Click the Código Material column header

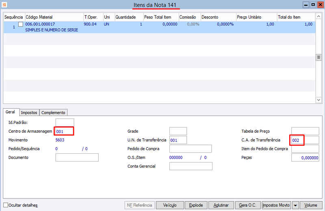tap(54, 17)
